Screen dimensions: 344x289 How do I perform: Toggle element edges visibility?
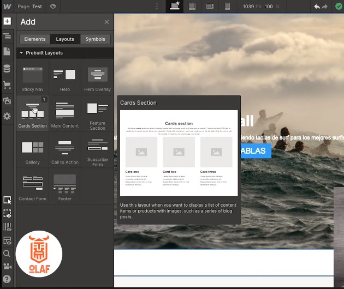7,213
